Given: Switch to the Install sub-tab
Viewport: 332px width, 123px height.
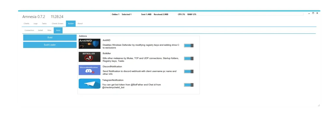Looking at the screenshot, I should tap(41, 30).
